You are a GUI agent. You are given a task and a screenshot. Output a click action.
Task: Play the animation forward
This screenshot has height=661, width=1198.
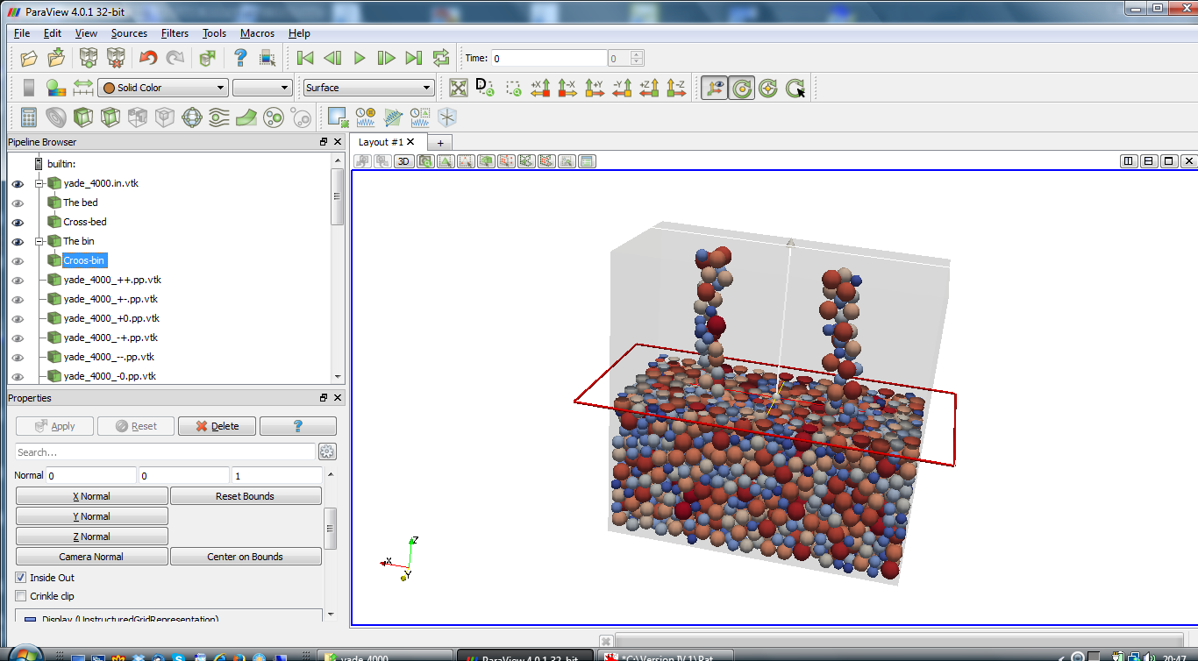(359, 58)
